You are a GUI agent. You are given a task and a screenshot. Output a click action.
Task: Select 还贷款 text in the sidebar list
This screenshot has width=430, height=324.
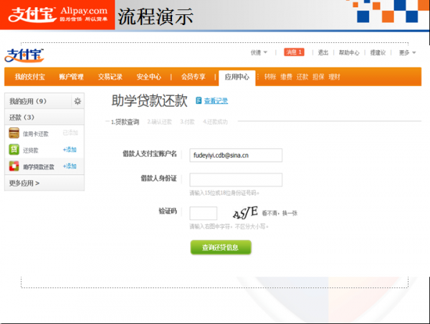coord(31,151)
